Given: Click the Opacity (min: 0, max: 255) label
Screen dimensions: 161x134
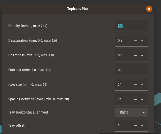Looking at the screenshot, I should [x=28, y=26].
